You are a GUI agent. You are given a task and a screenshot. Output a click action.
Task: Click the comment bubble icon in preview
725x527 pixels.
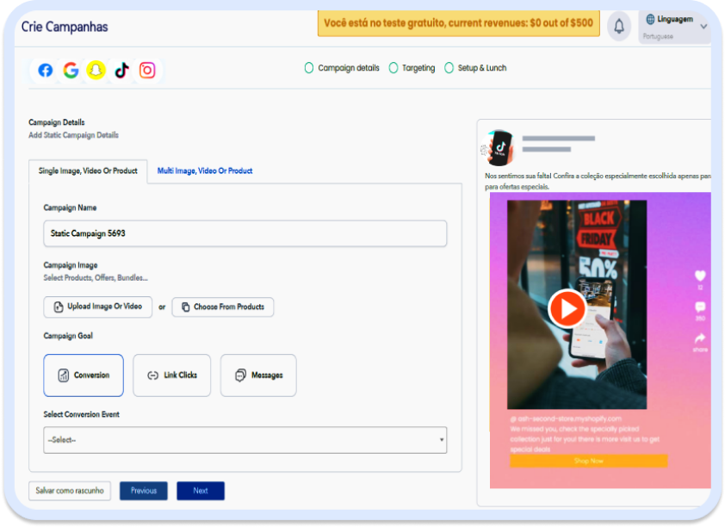pos(699,307)
